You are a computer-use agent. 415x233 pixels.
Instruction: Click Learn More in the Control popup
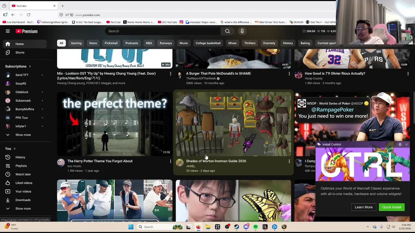(x=363, y=207)
